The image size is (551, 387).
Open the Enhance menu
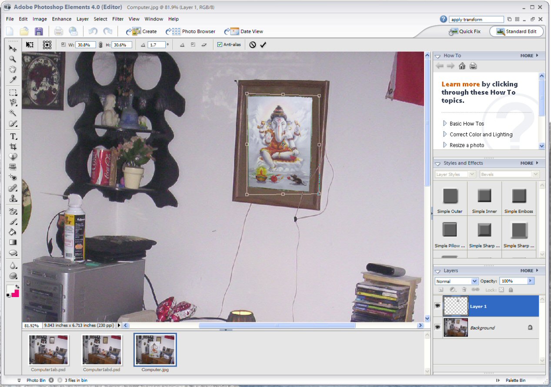tap(62, 19)
